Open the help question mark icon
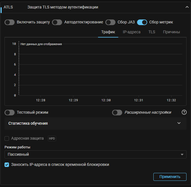 point(184,112)
